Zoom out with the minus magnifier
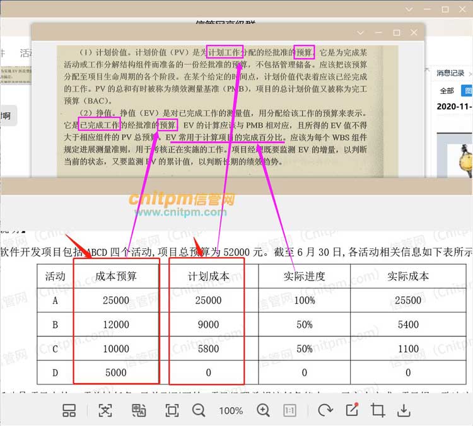The height and width of the screenshot is (426, 473). pos(199,410)
